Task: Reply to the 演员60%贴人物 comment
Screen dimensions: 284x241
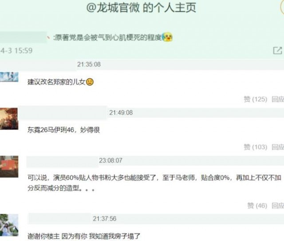Action: [278, 205]
